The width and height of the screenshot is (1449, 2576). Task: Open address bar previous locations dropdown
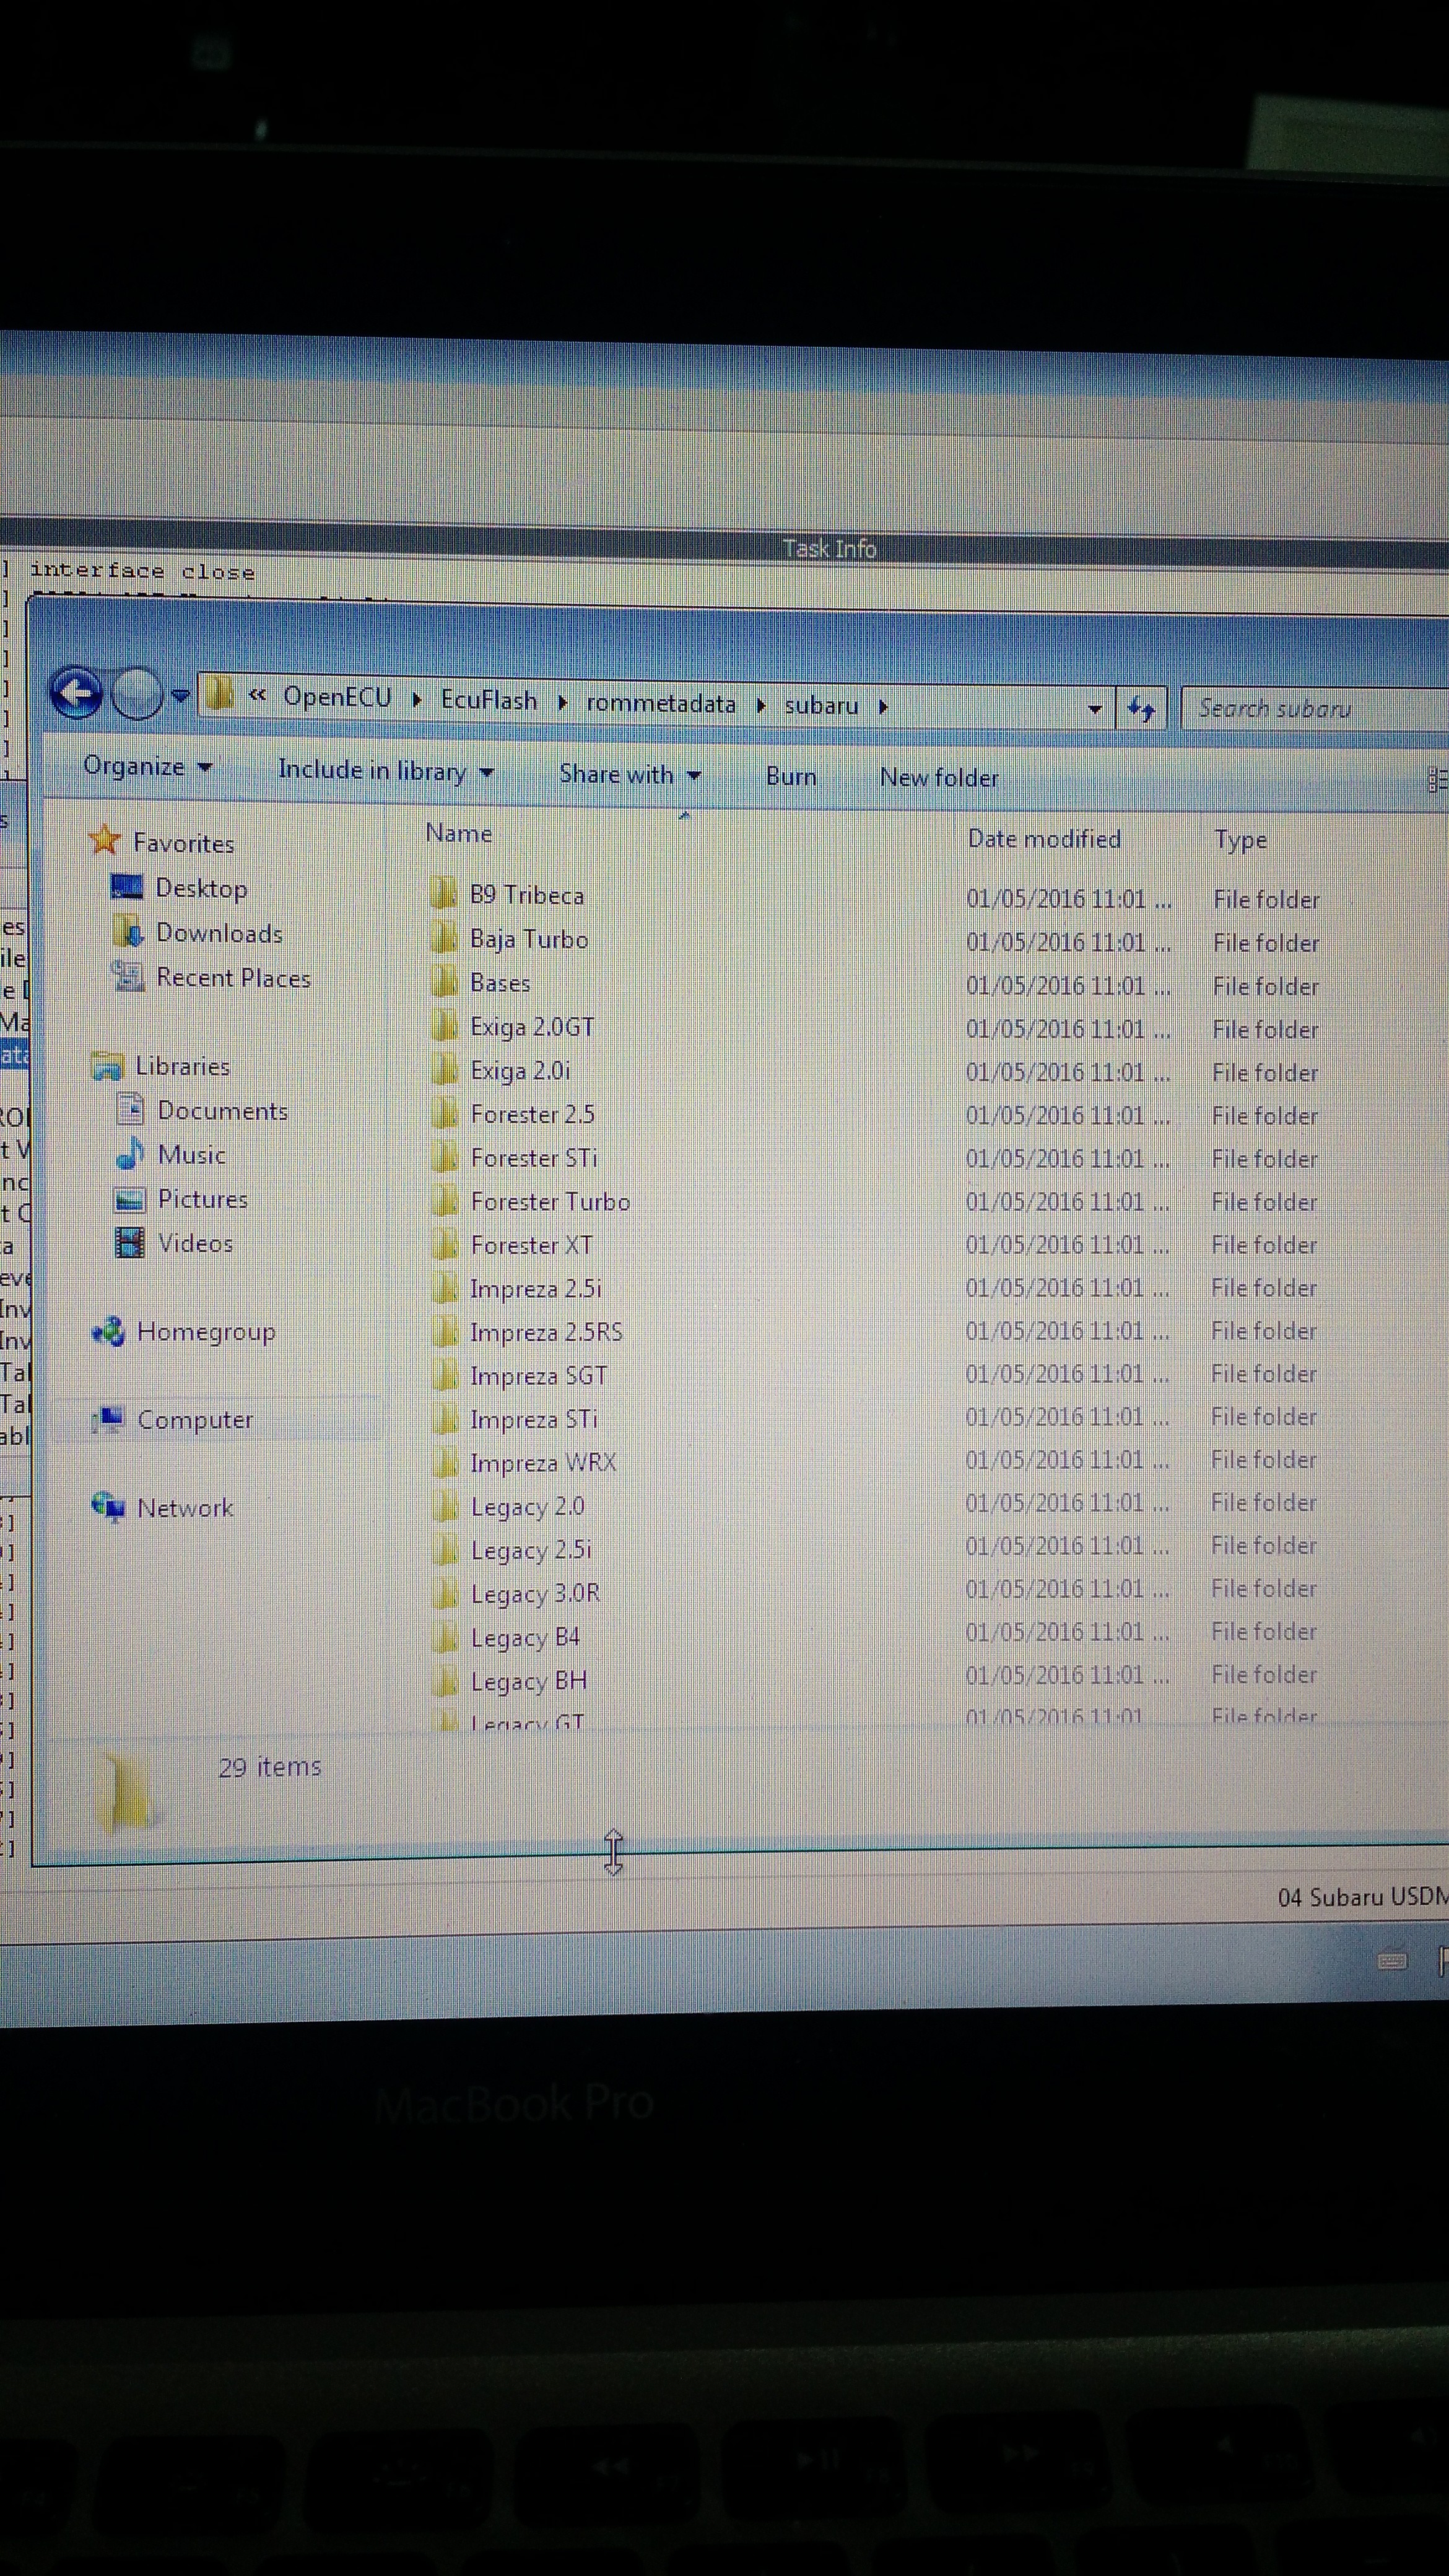pos(1095,709)
